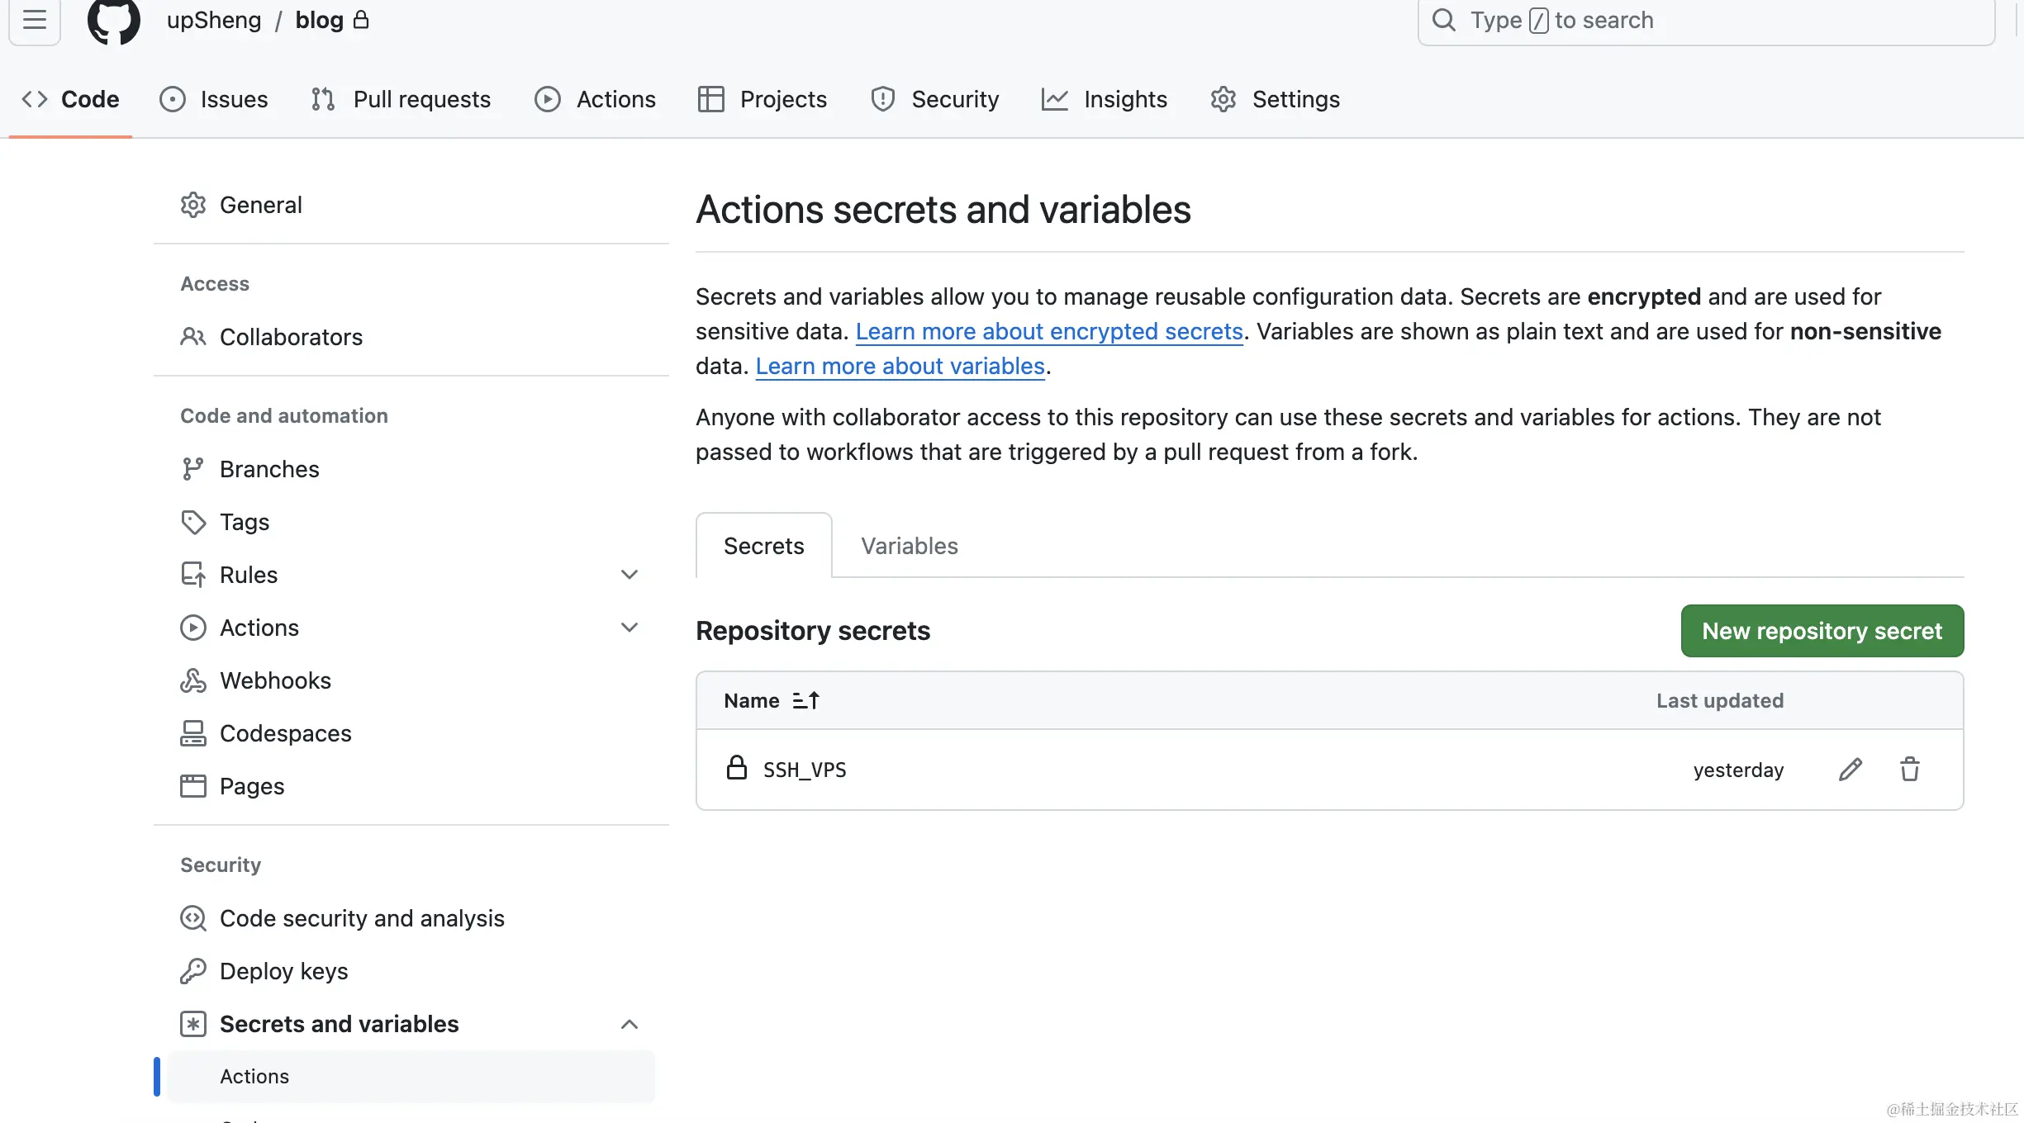The height and width of the screenshot is (1123, 2024).
Task: Open the hamburger navigation menu
Action: tap(35, 21)
